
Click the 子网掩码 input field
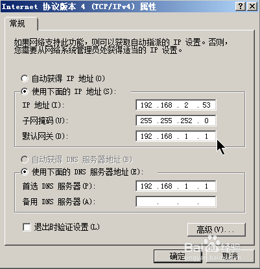point(176,121)
